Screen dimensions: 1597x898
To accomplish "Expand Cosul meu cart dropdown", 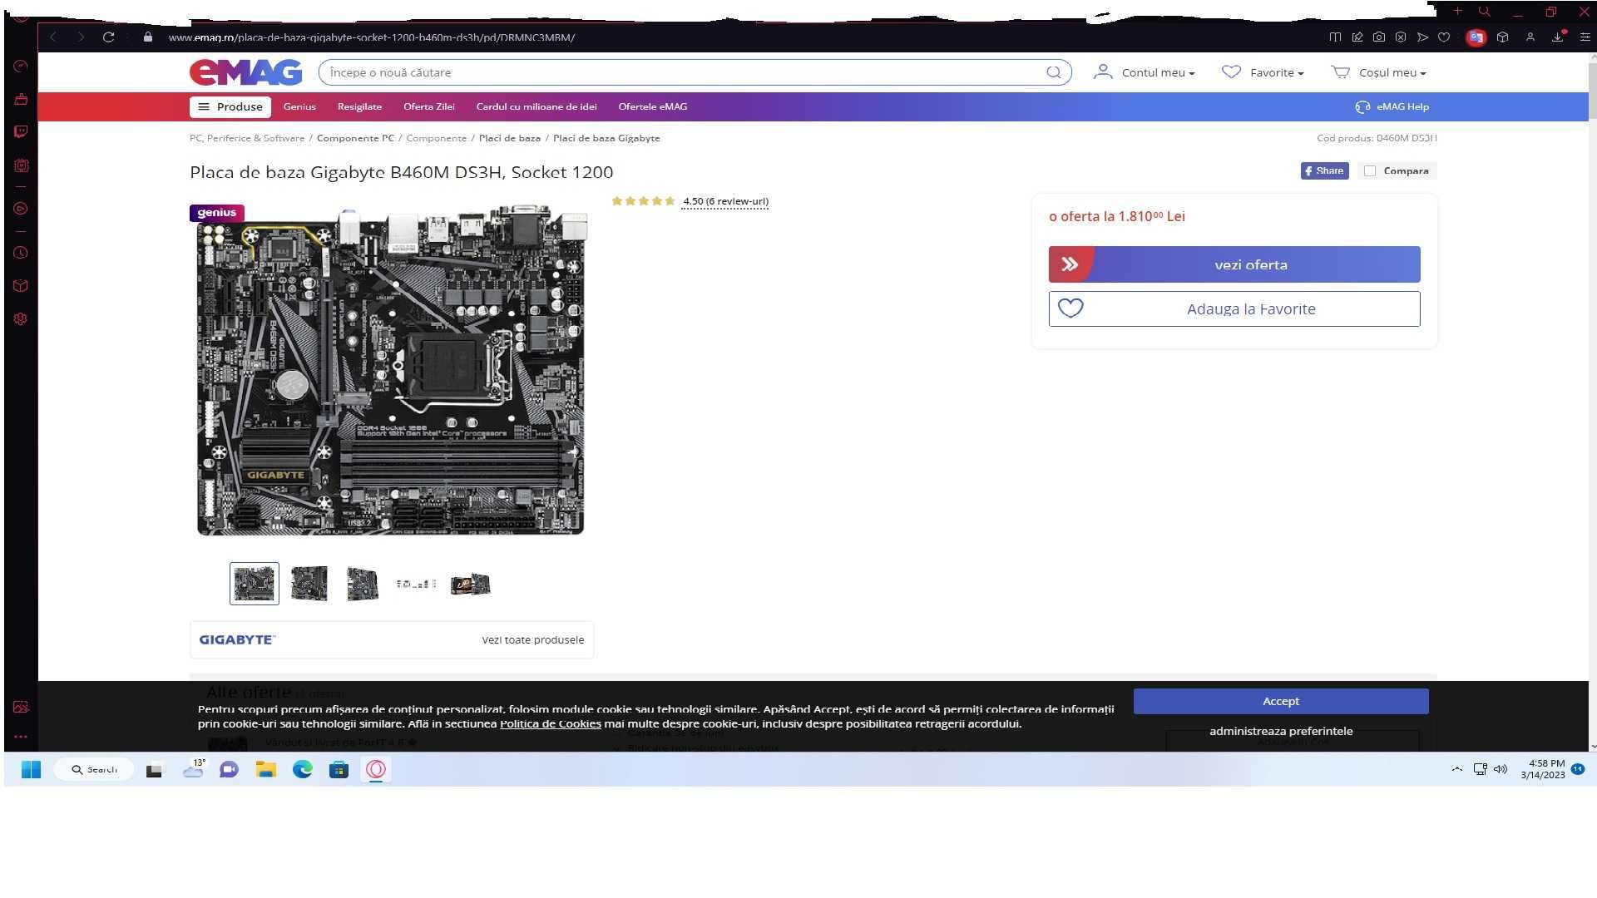I will (1379, 72).
